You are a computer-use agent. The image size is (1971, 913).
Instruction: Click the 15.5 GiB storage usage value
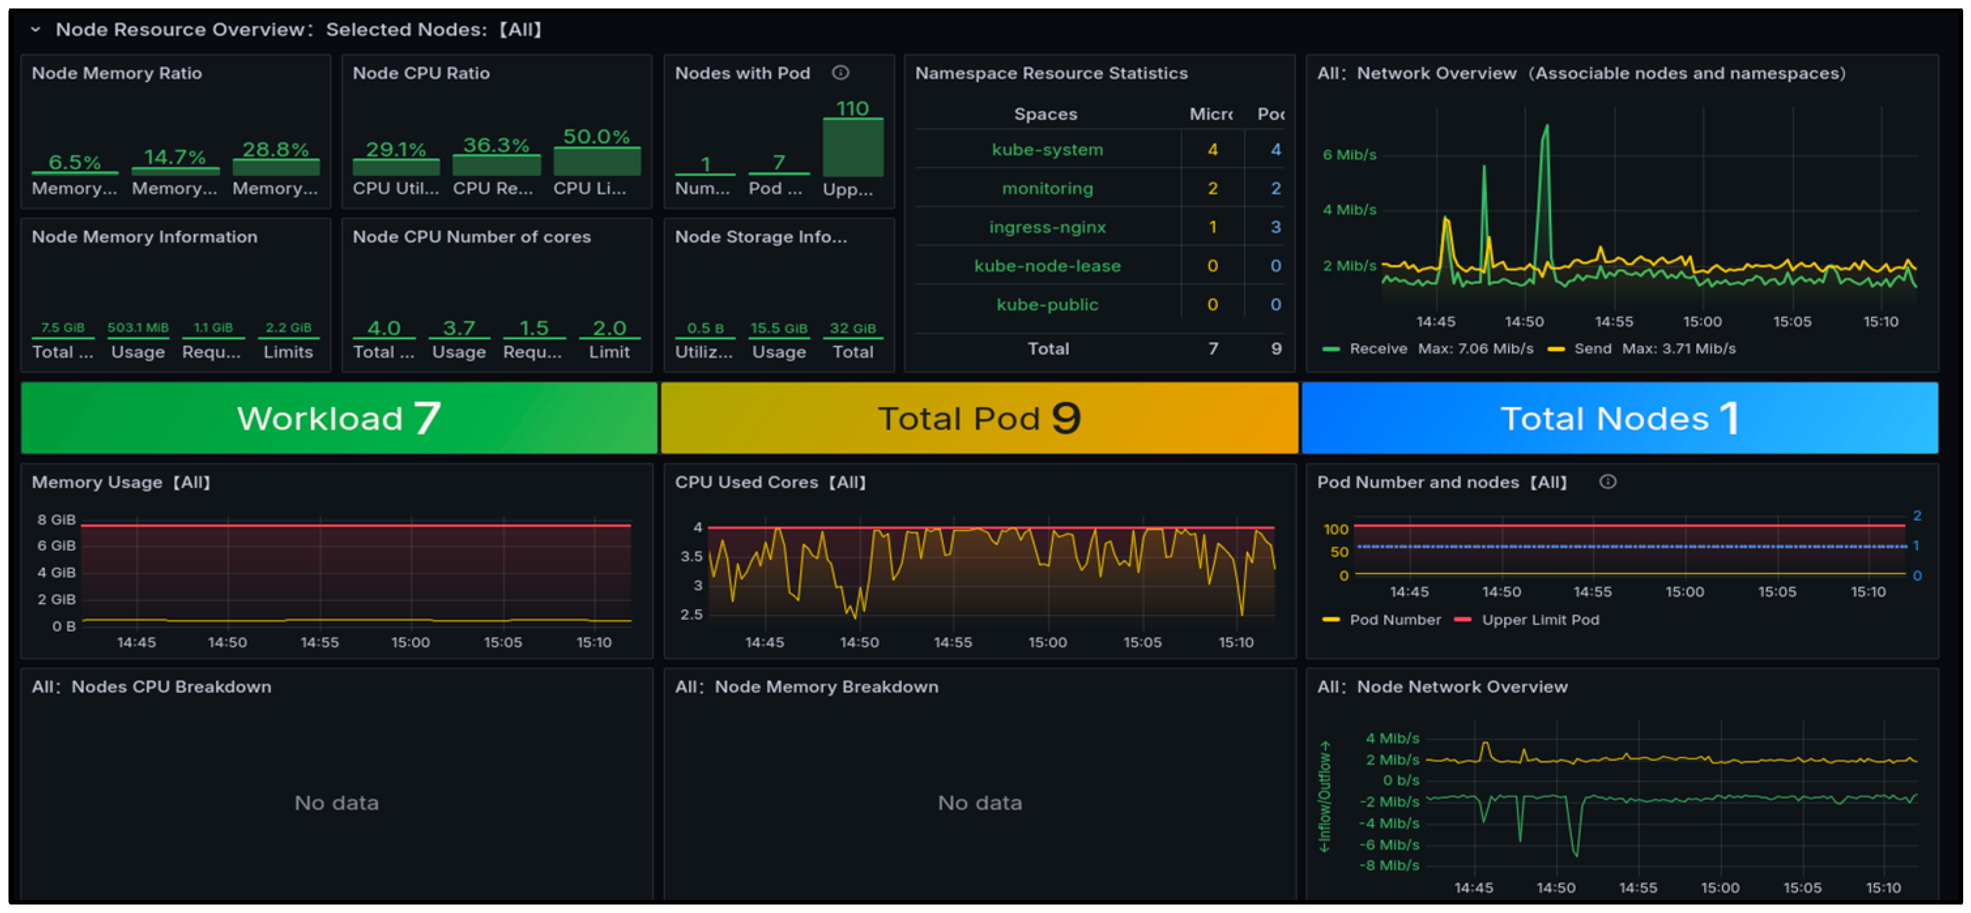pyautogui.click(x=778, y=329)
